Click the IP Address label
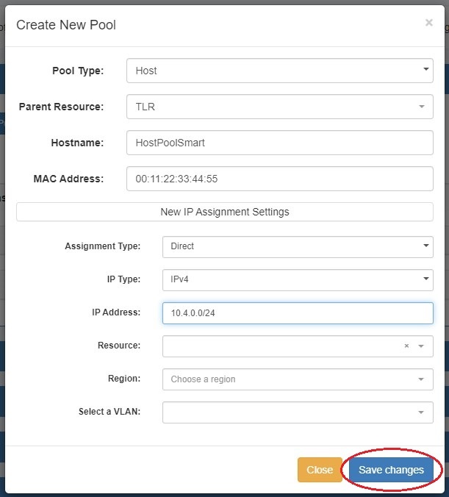This screenshot has width=449, height=497. (x=116, y=312)
